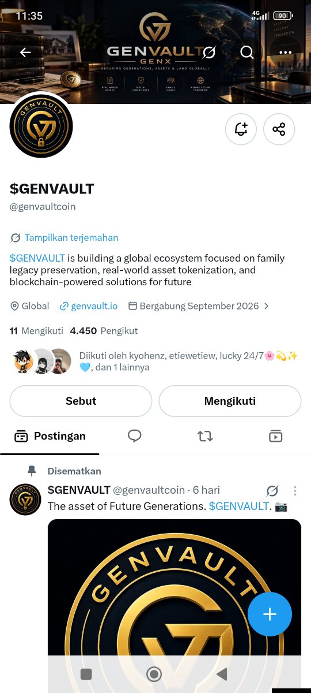The height and width of the screenshot is (693, 311).
Task: Switch to the replies speech bubble tab
Action: 135,436
